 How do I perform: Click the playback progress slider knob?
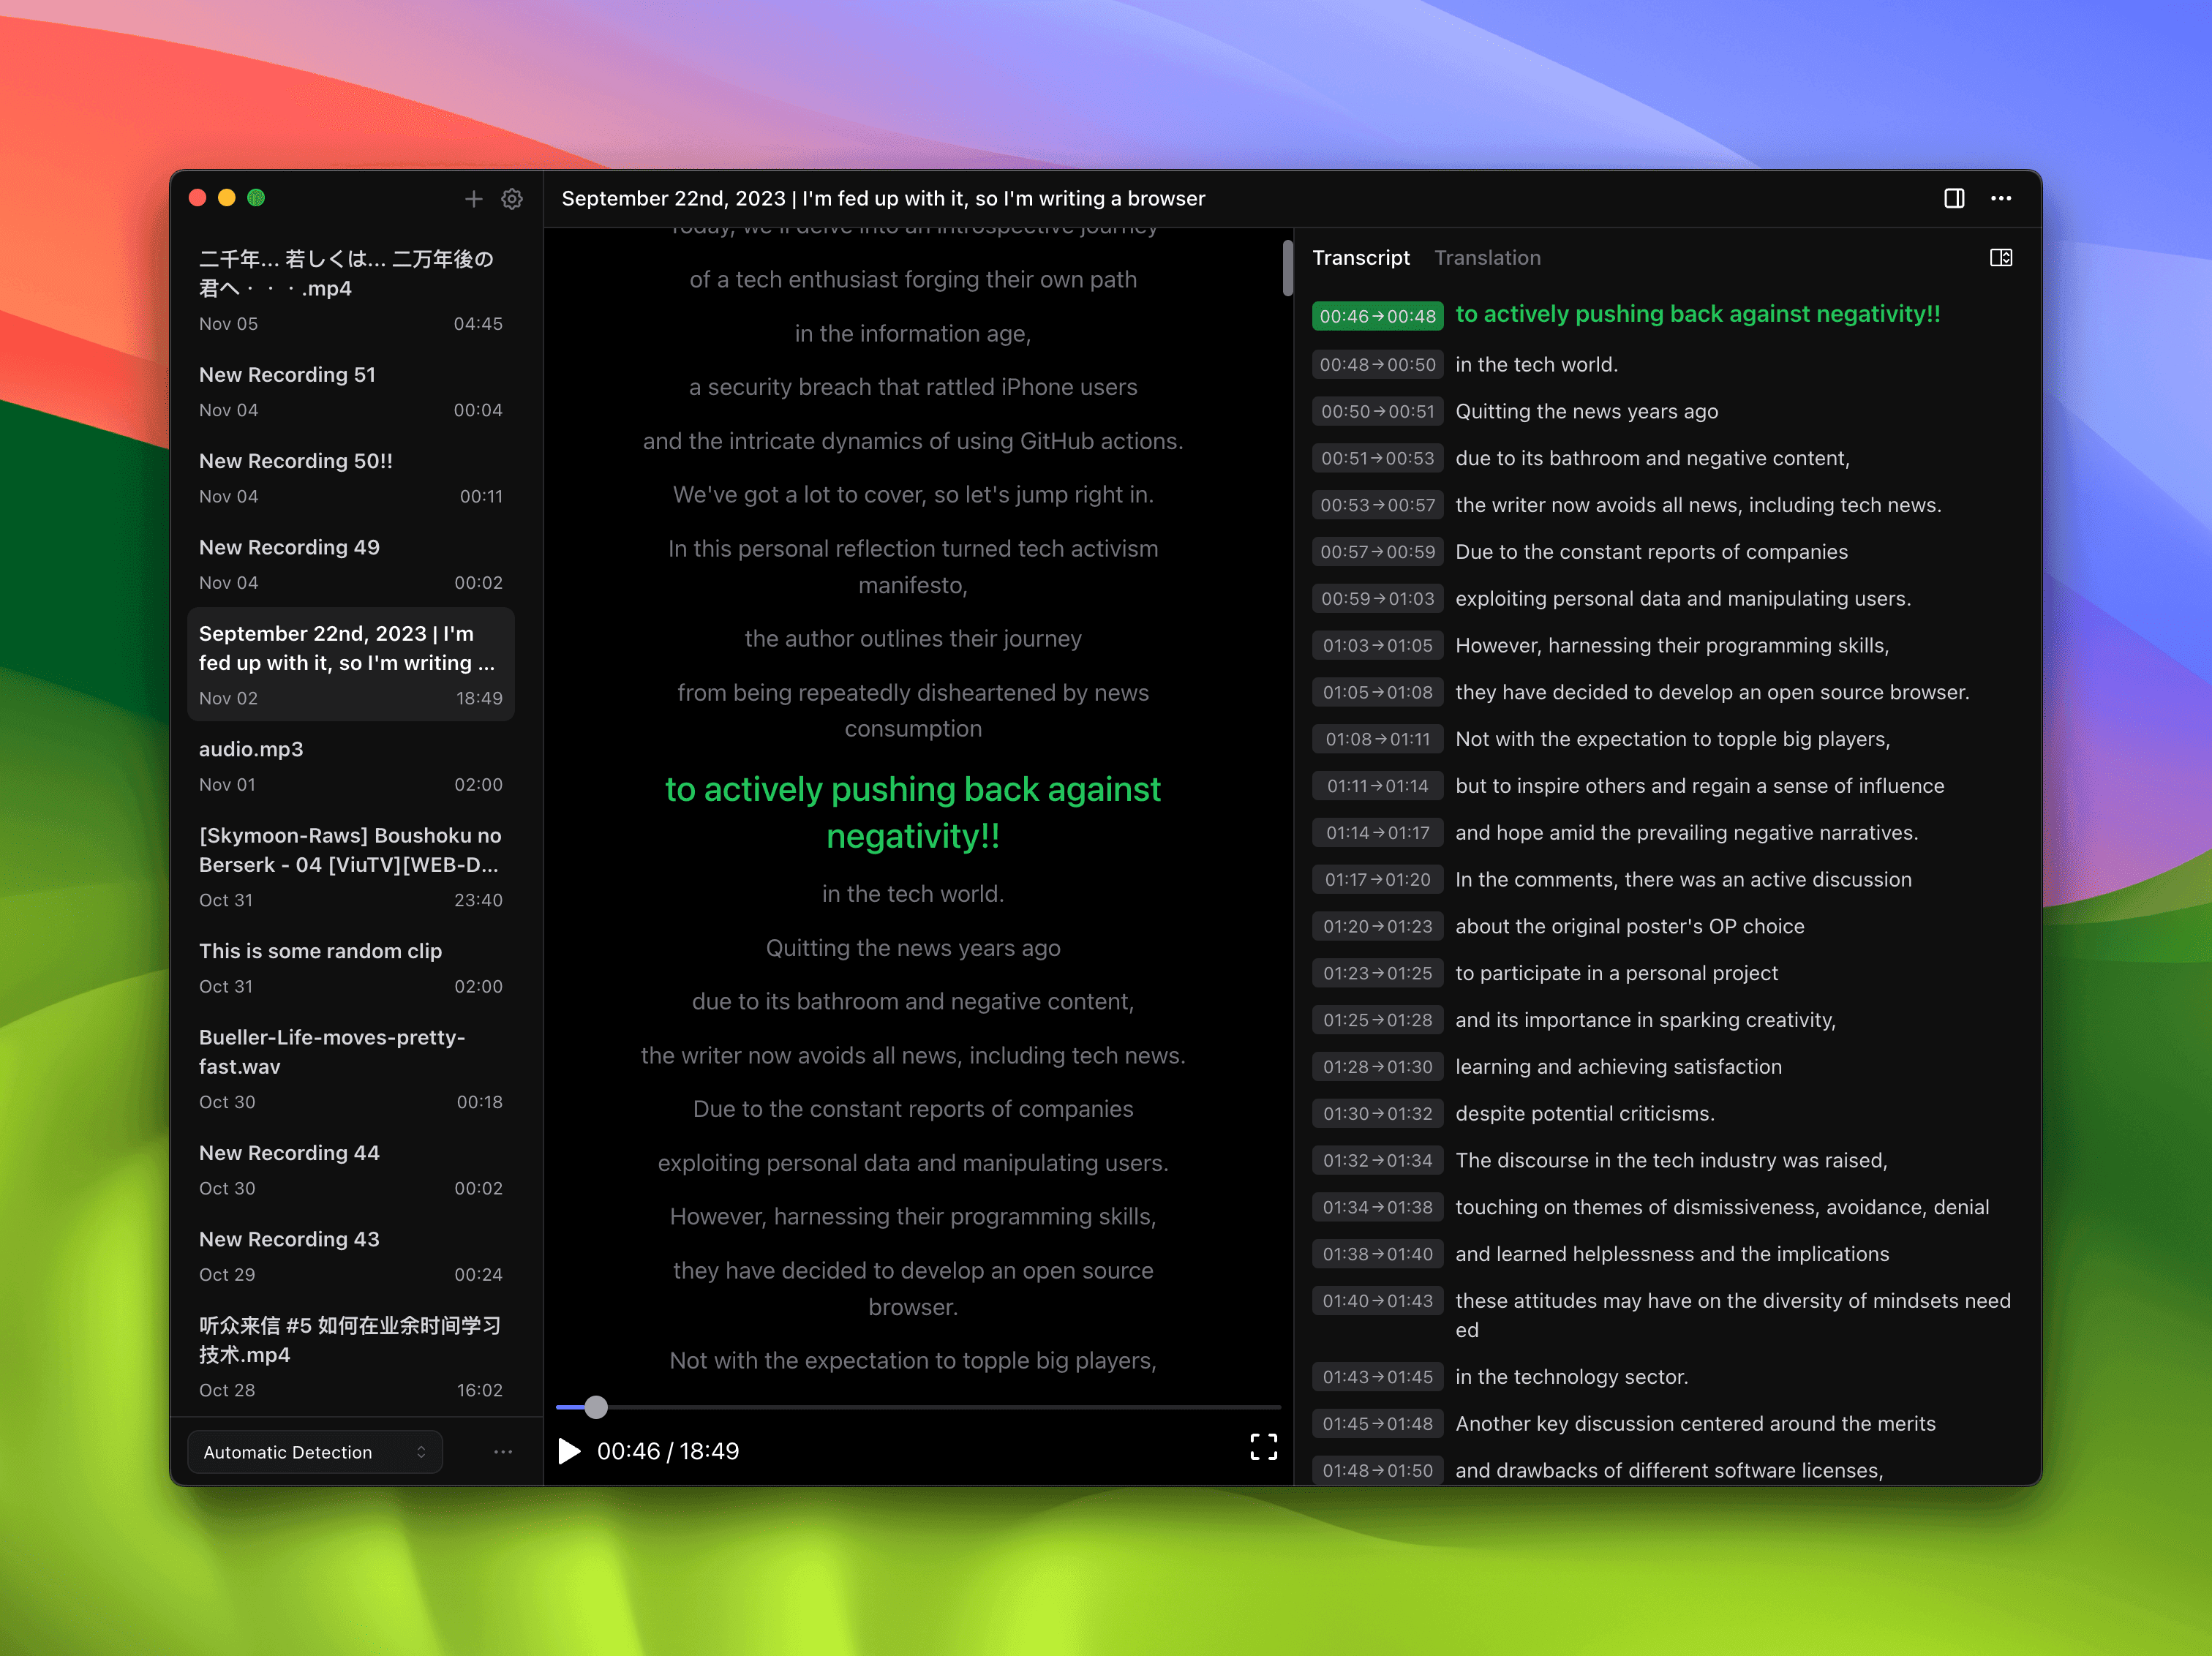point(596,1407)
